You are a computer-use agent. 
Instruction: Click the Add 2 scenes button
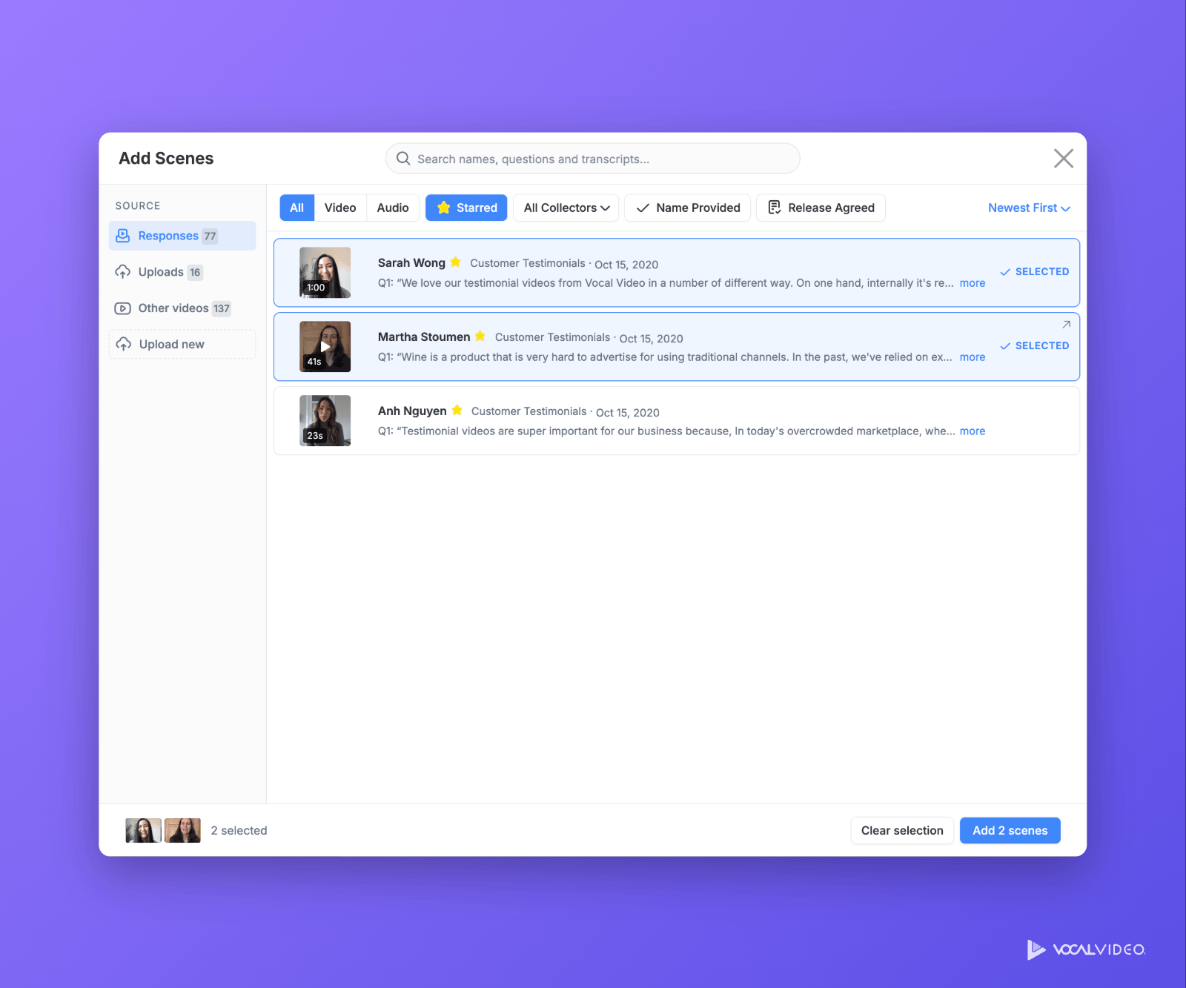click(x=1010, y=830)
